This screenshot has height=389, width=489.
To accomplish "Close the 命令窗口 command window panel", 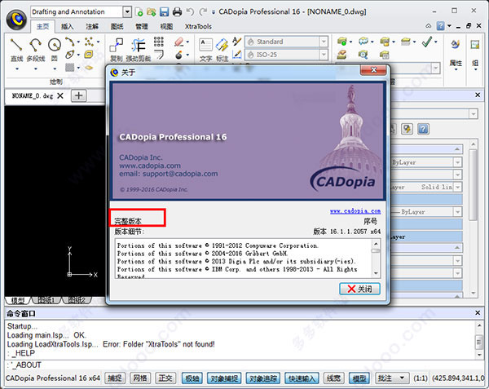I will (x=478, y=312).
